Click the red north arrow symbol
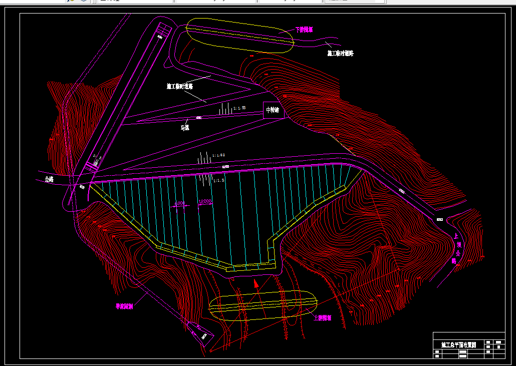Viewport: 516px width, 366px height. [x=256, y=285]
